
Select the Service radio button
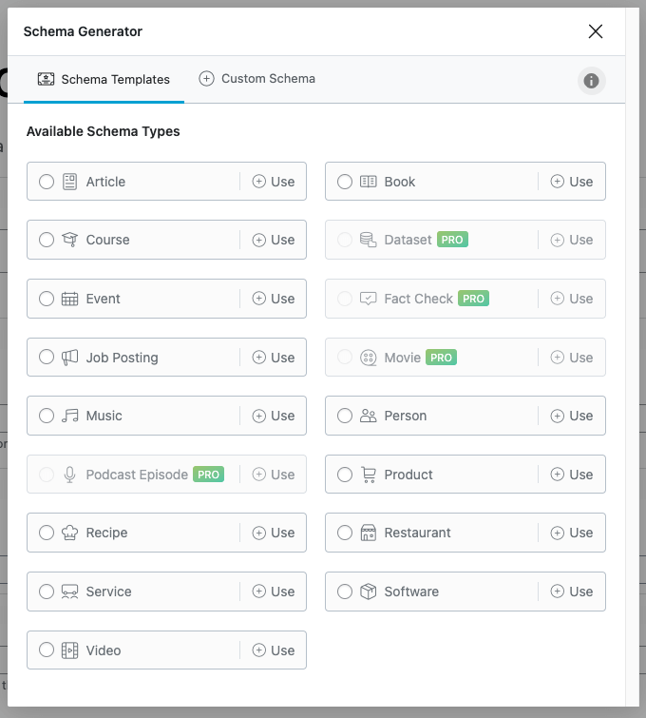pyautogui.click(x=47, y=592)
